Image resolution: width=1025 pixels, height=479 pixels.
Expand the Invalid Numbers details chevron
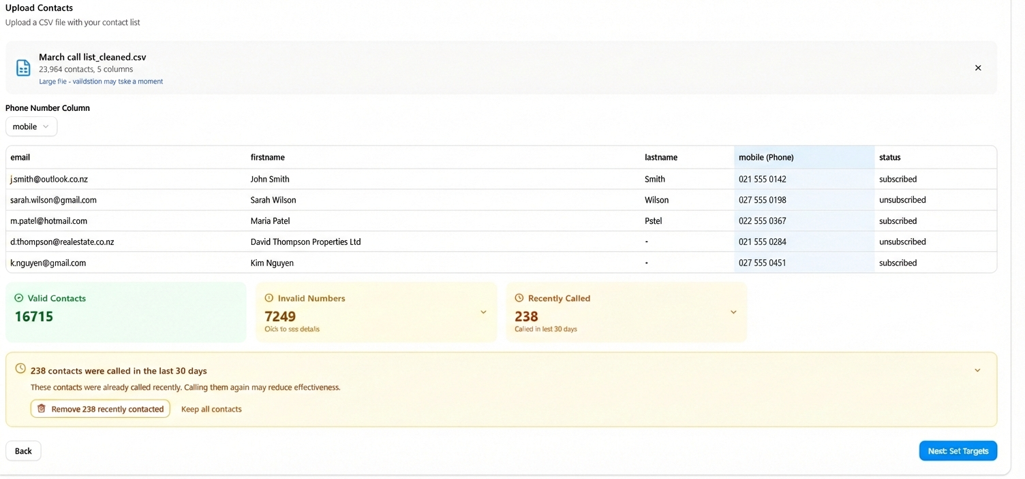click(x=483, y=312)
